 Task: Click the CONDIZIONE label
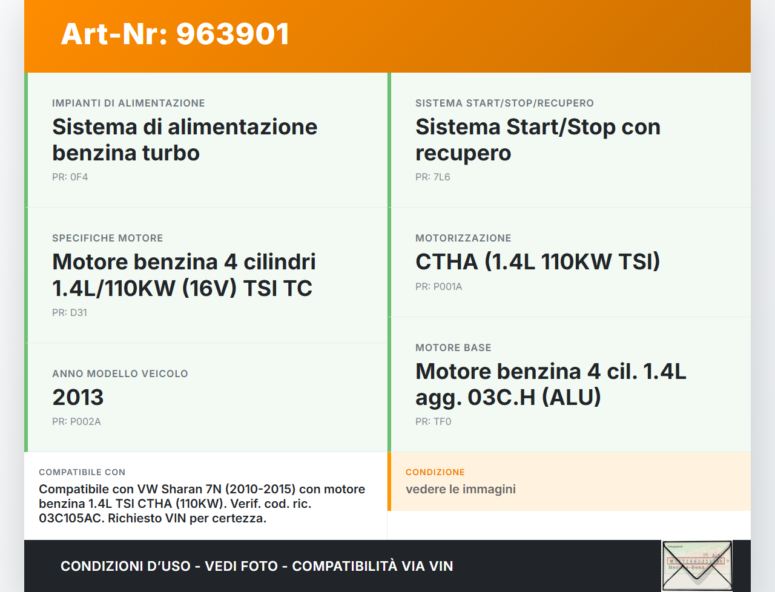435,472
